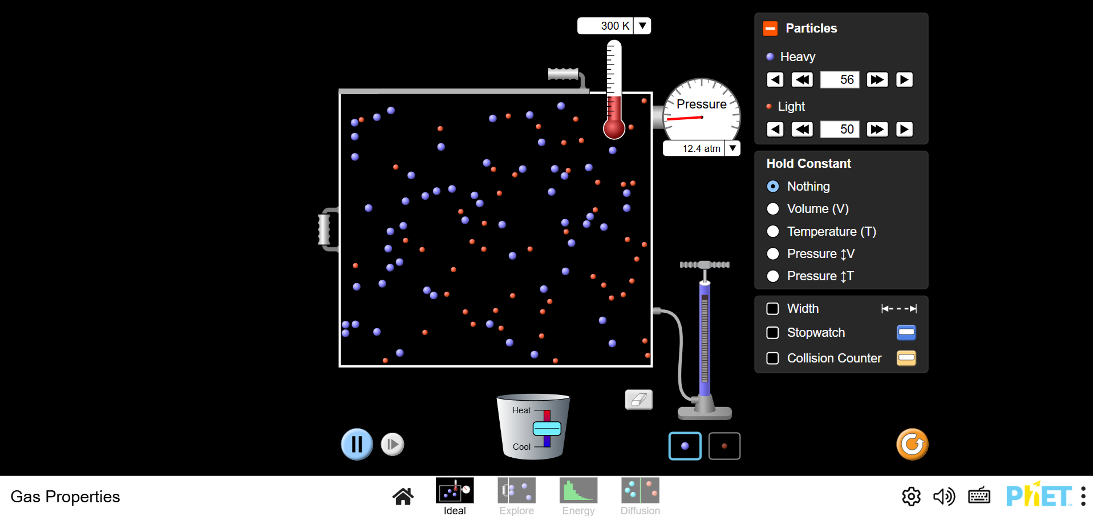The width and height of the screenshot is (1093, 516).
Task: Select the light particle type for pump
Action: coord(724,446)
